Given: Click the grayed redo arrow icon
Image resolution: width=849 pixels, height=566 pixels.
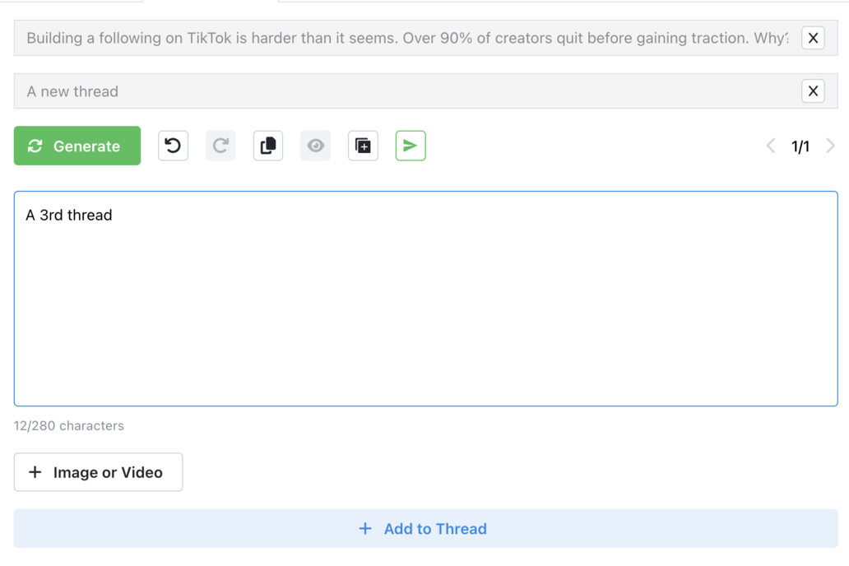Looking at the screenshot, I should click(x=220, y=146).
